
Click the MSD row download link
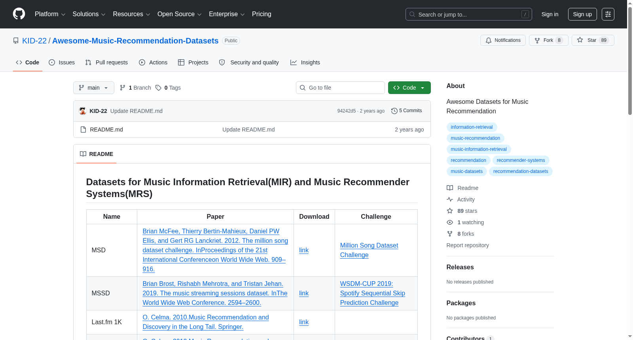[x=304, y=250]
